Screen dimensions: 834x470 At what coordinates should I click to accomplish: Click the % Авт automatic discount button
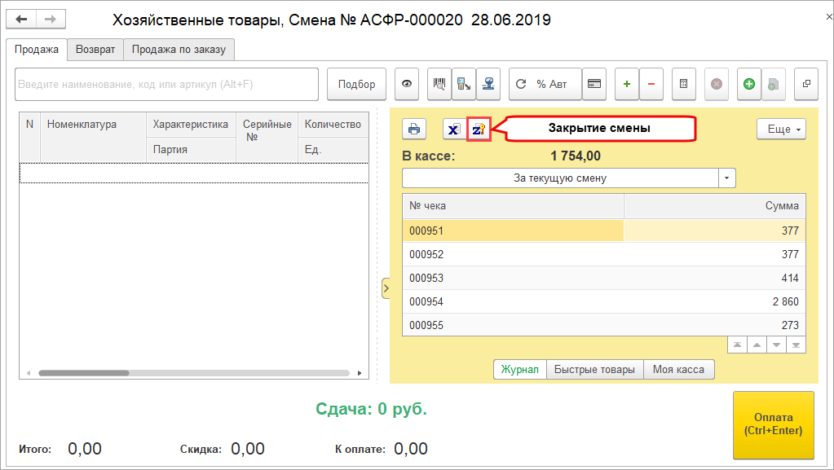tap(545, 84)
